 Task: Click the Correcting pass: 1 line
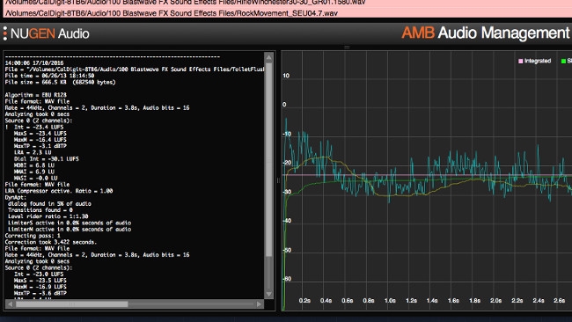coord(33,236)
